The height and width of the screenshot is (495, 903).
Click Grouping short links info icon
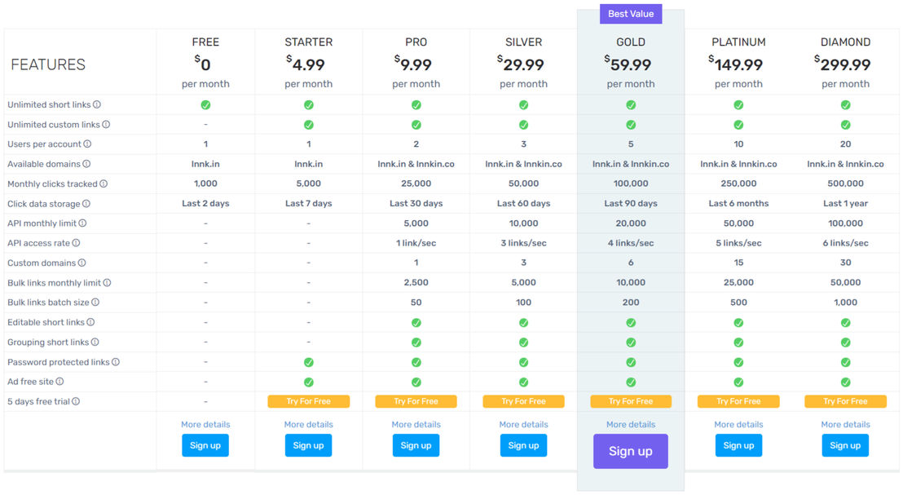[x=95, y=342]
